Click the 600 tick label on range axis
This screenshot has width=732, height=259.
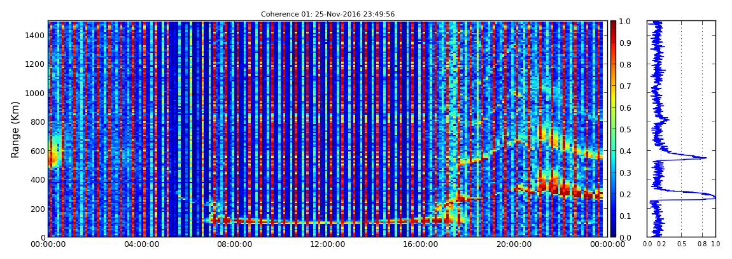38,151
